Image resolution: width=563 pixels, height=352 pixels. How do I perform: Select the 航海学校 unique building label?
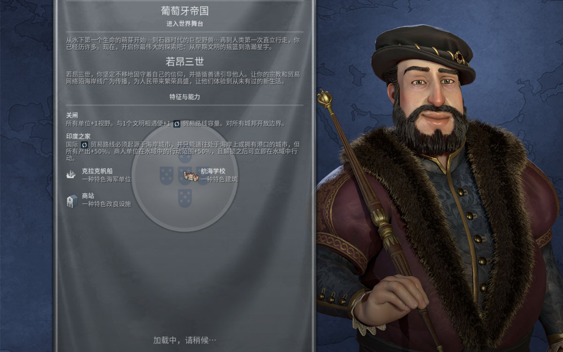tap(213, 171)
